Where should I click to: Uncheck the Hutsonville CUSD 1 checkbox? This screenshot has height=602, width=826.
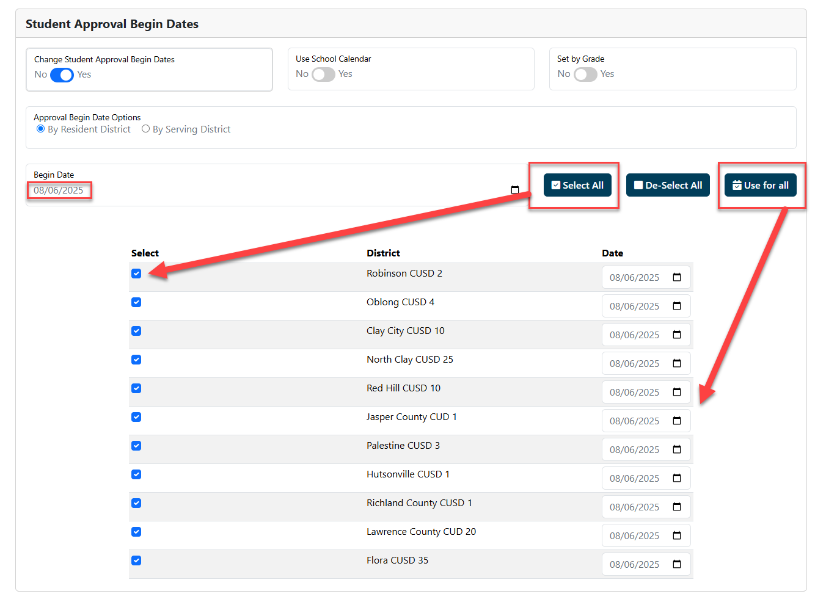(x=136, y=474)
